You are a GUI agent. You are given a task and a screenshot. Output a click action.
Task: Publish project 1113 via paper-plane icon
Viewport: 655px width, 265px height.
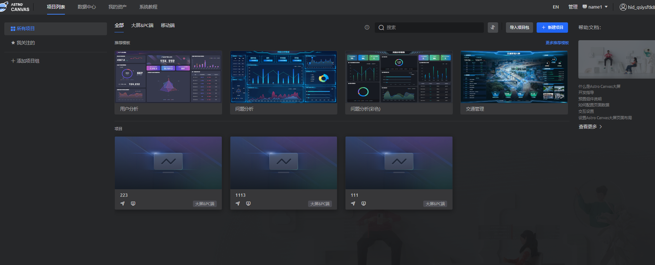click(x=238, y=203)
